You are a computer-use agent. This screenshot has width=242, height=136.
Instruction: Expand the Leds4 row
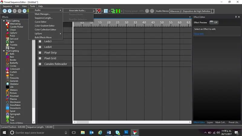(40, 47)
